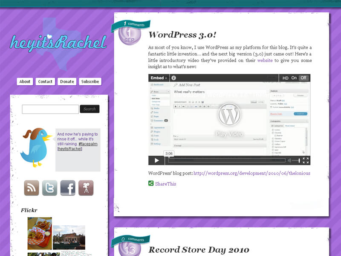Open the Flickr food basket thumbnail
This screenshot has height=256, width=341.
(x=40, y=233)
